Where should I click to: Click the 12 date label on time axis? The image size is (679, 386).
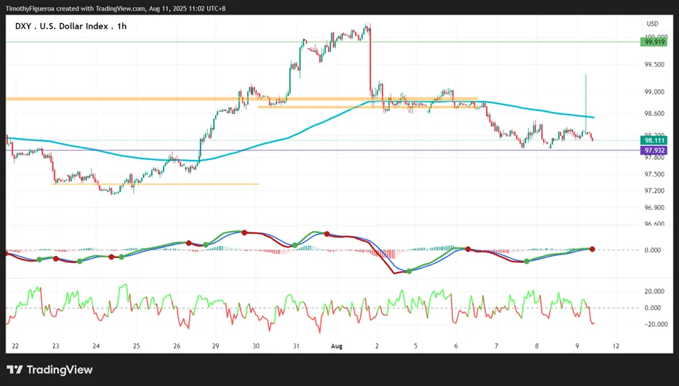click(616, 346)
